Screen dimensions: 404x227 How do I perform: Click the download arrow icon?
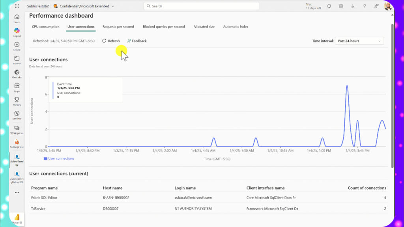pyautogui.click(x=353, y=6)
